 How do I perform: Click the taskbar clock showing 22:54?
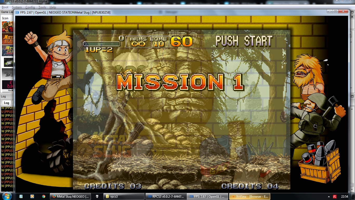pyautogui.click(x=345, y=197)
